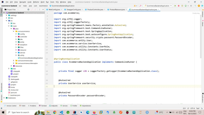Open the Refactor menu
Image resolution: width=204 pixels, height=115 pixels.
pyautogui.click(x=36, y=2)
